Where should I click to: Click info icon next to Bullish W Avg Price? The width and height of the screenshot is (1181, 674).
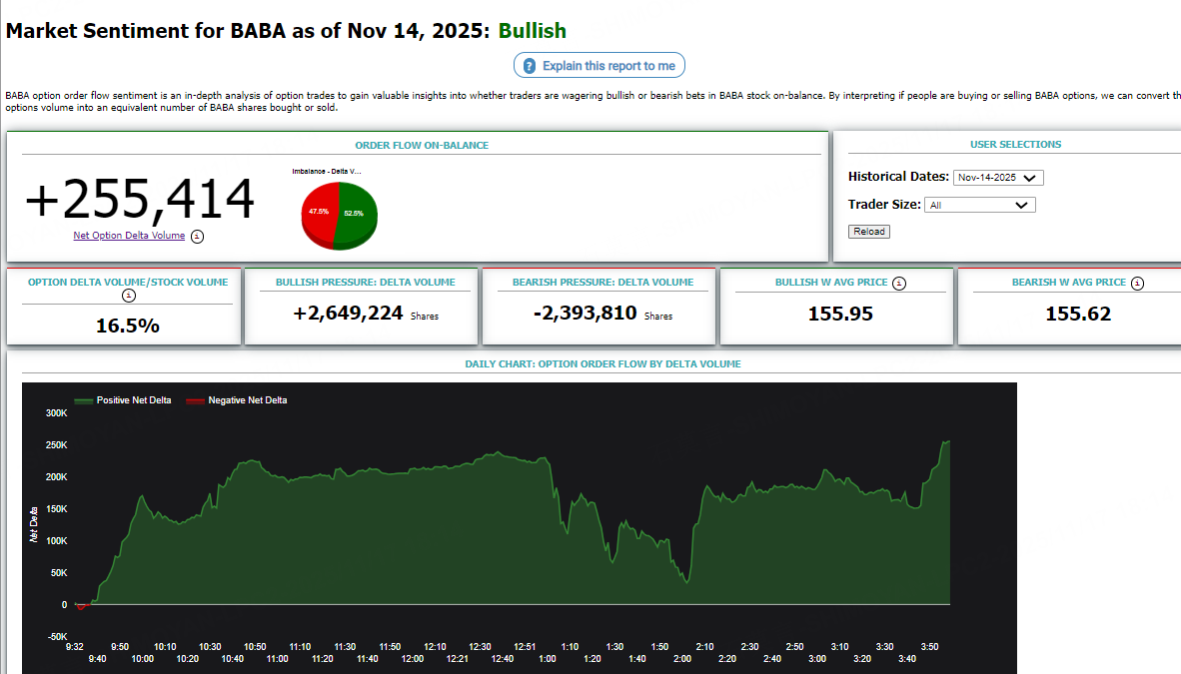(899, 284)
